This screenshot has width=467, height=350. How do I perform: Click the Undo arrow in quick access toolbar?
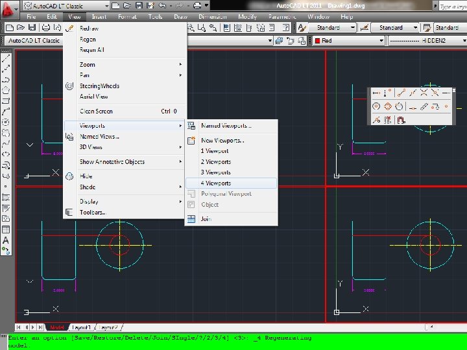(x=162, y=5)
